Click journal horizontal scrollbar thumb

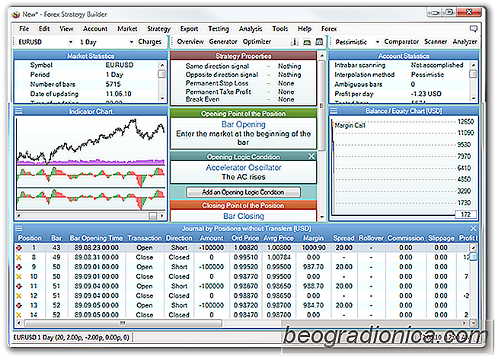(x=123, y=323)
